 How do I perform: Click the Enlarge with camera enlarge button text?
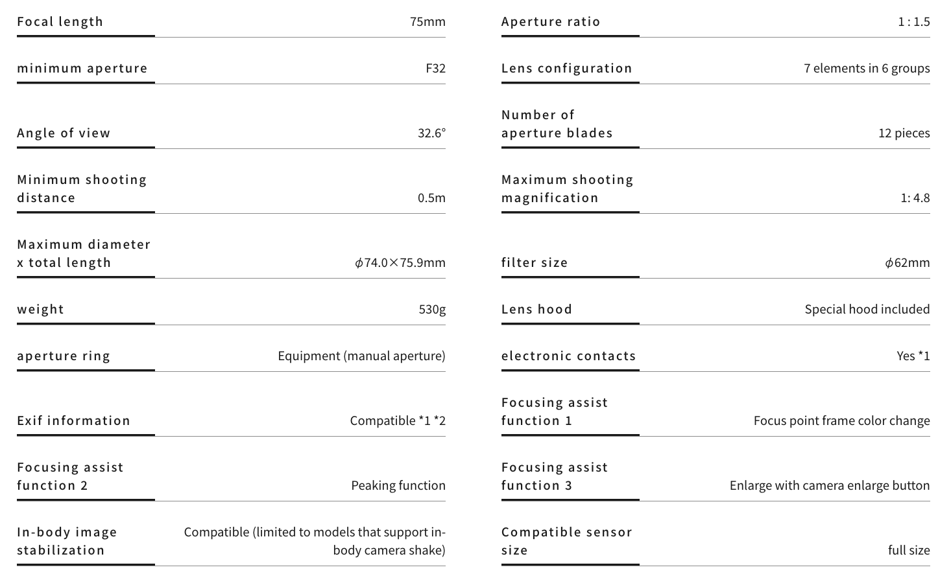coord(829,485)
